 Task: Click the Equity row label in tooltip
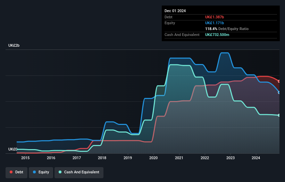point(170,23)
